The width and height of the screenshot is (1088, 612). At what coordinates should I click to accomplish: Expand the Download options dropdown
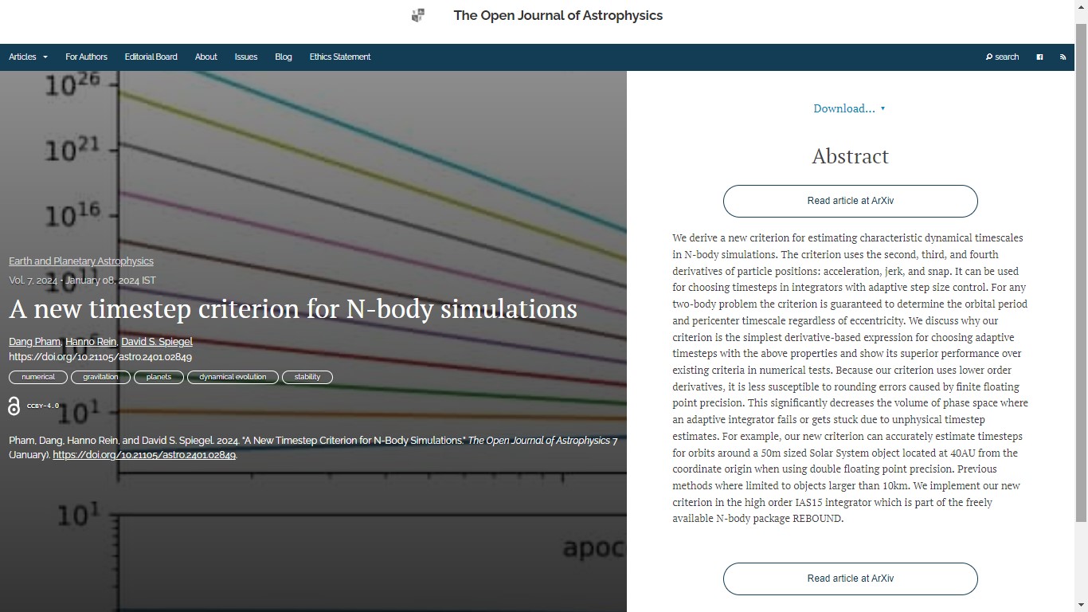click(x=849, y=108)
